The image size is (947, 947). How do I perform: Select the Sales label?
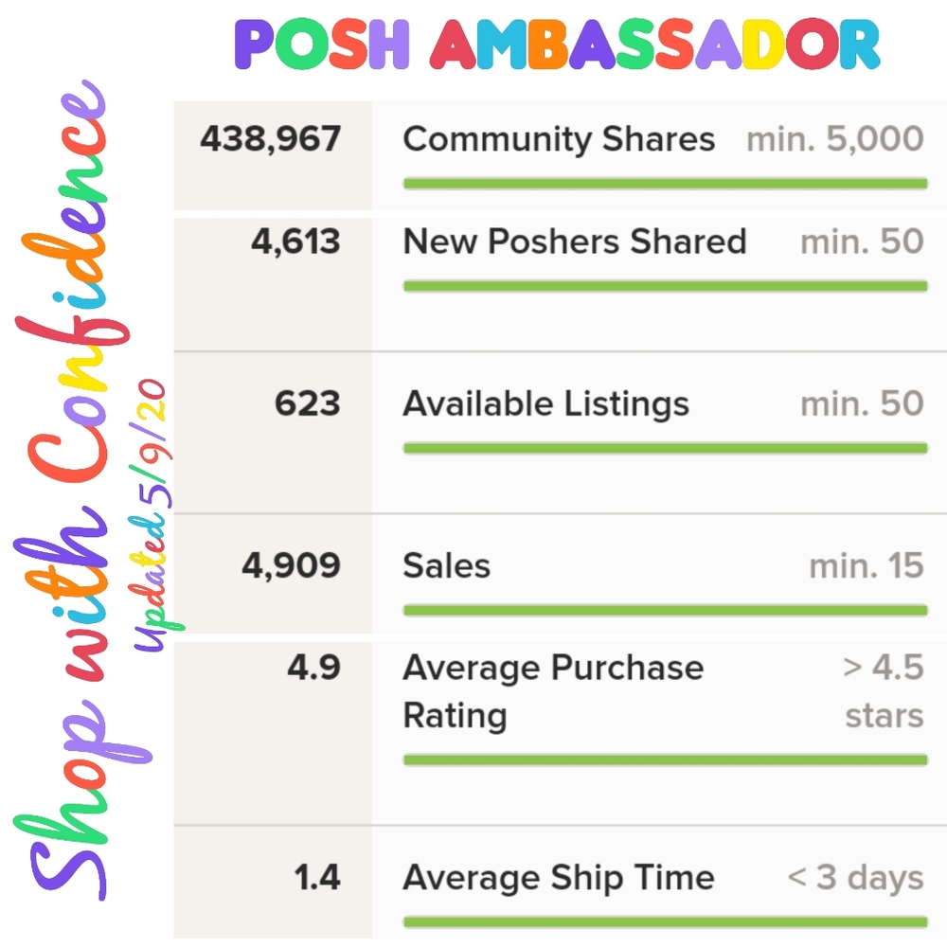[446, 566]
